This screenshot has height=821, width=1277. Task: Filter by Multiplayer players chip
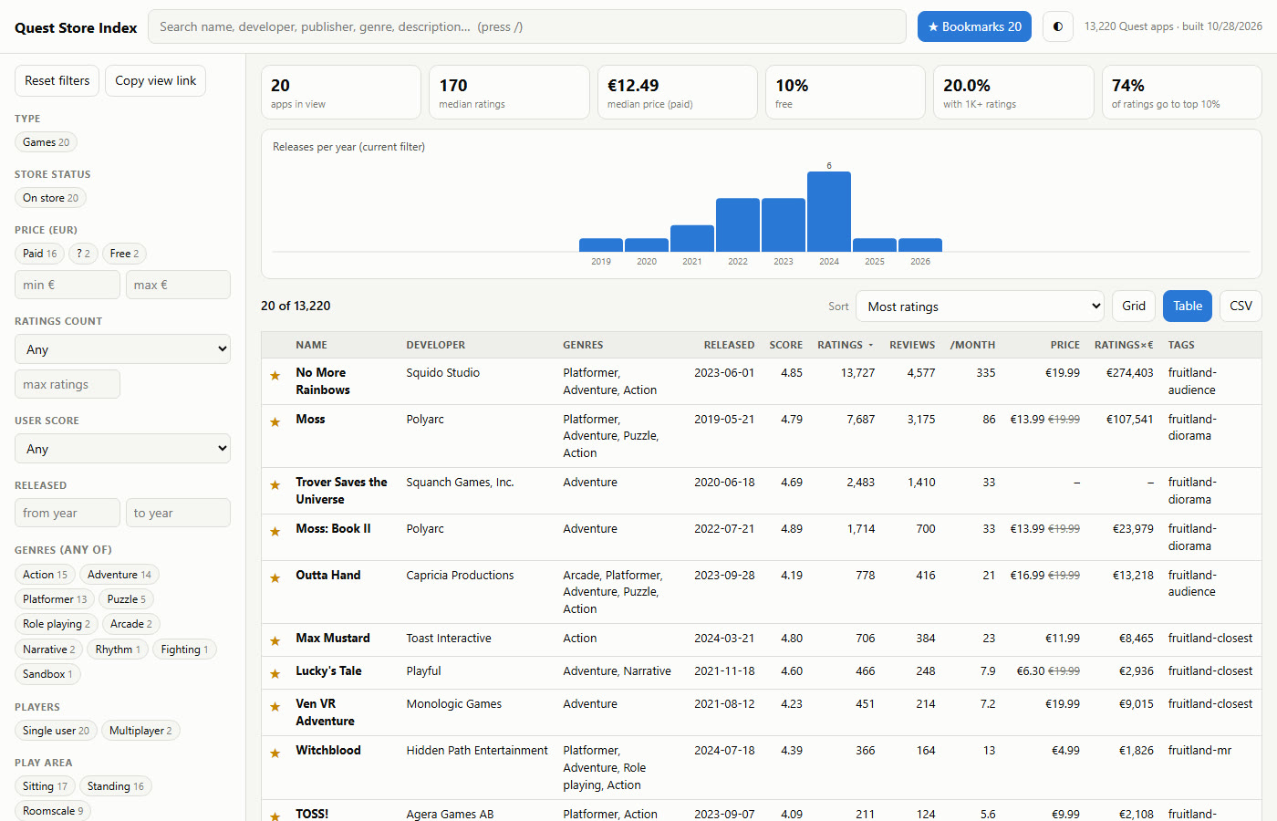140,731
